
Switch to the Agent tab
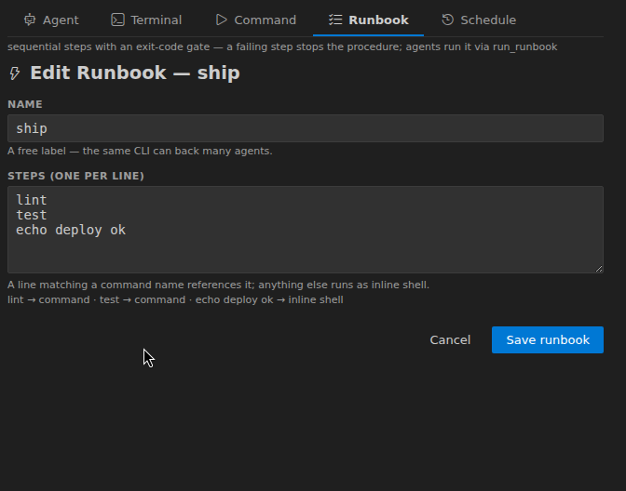point(51,20)
